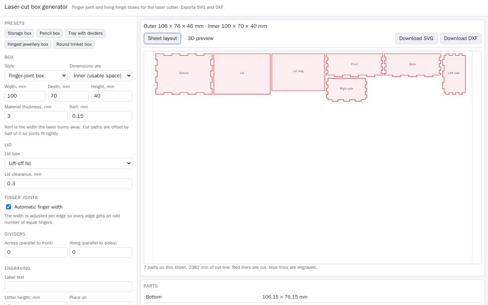This screenshot has height=305, width=488.
Task: Click the Lid clearance input field
Action: pos(68,184)
